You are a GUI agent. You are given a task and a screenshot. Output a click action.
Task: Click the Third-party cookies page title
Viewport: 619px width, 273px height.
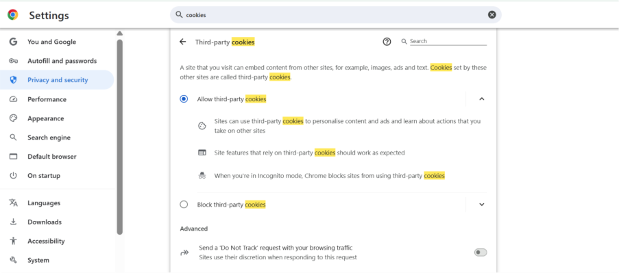225,42
